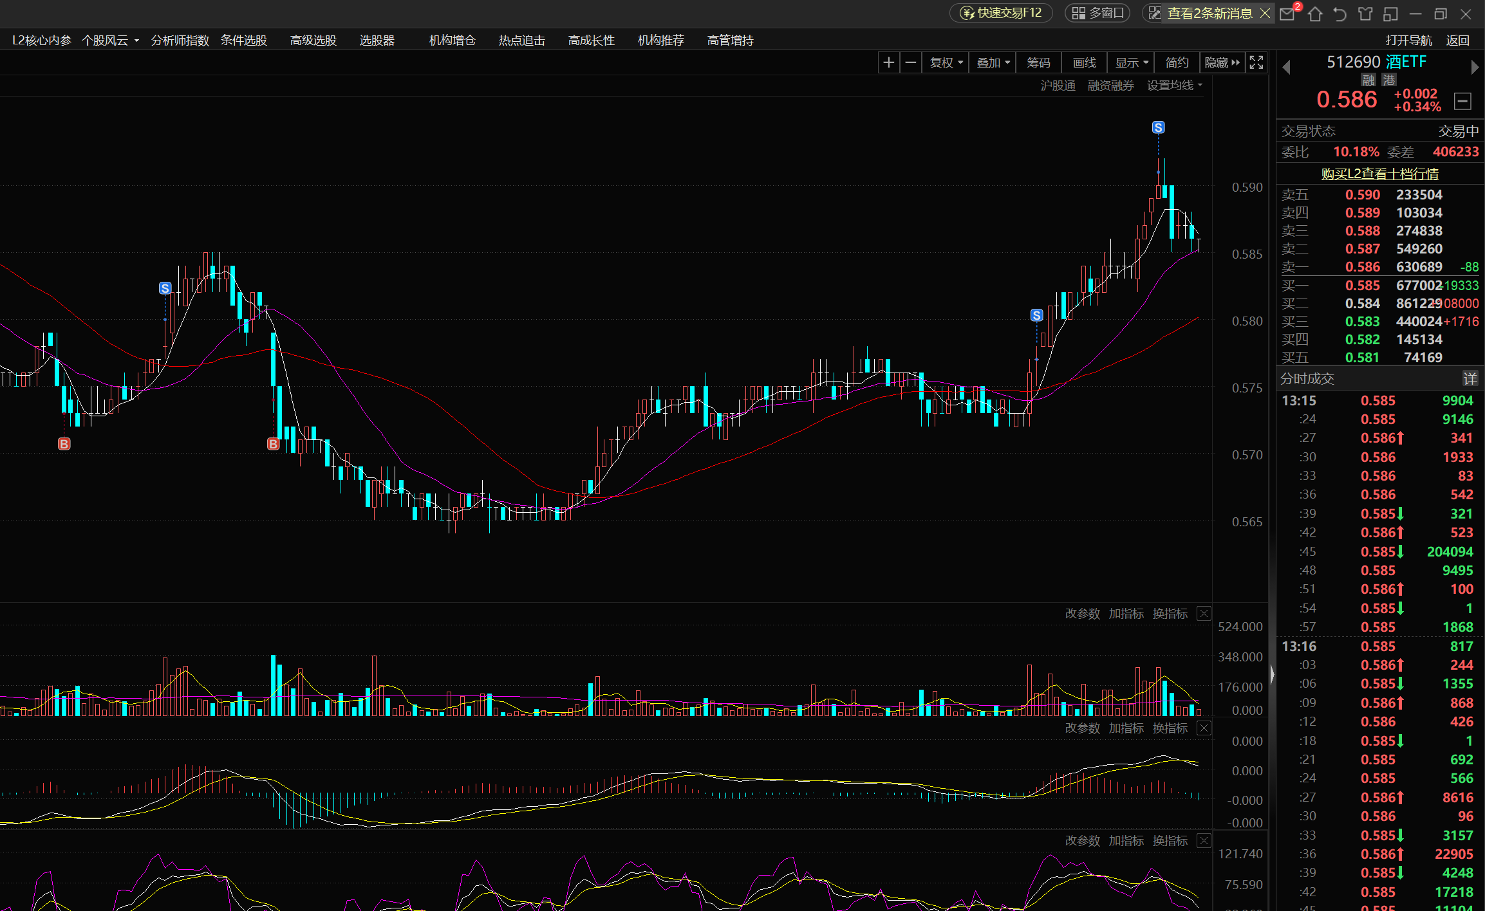
Task: Open the mail inbox icon
Action: pyautogui.click(x=1287, y=14)
